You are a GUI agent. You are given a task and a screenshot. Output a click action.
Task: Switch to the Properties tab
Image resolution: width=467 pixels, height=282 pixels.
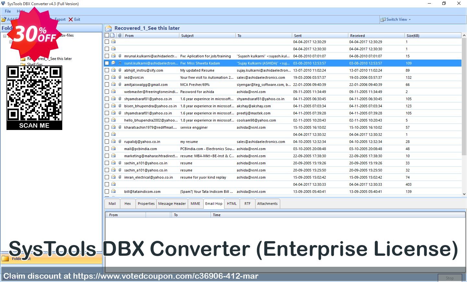pos(146,204)
